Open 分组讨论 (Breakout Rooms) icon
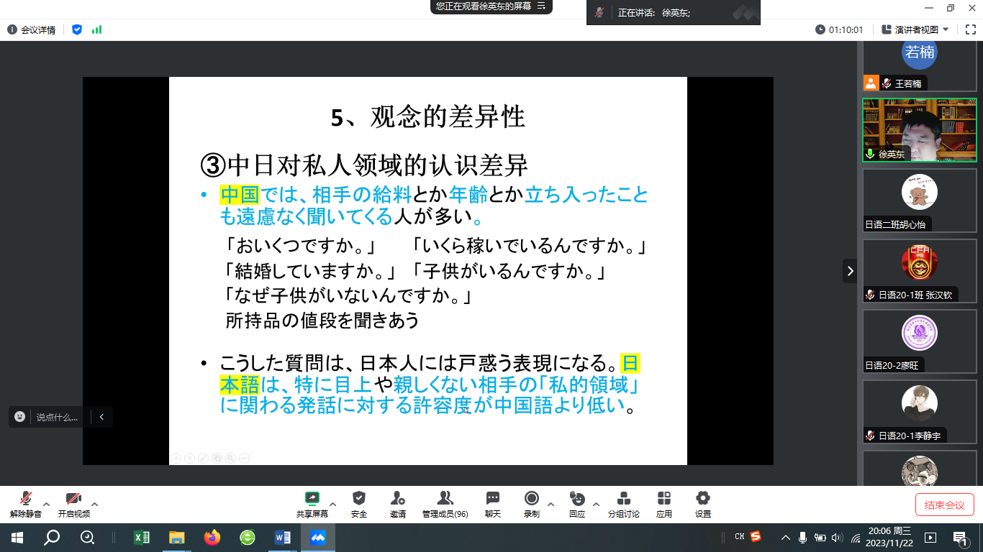Viewport: 983px width, 552px height. [x=623, y=499]
